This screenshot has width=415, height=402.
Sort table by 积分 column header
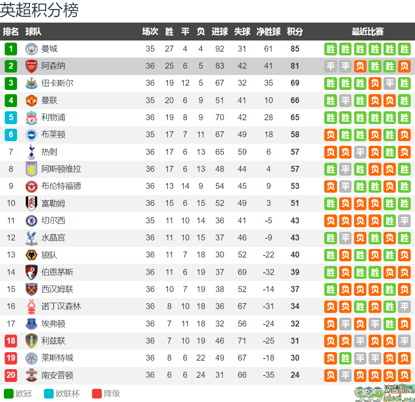[295, 32]
